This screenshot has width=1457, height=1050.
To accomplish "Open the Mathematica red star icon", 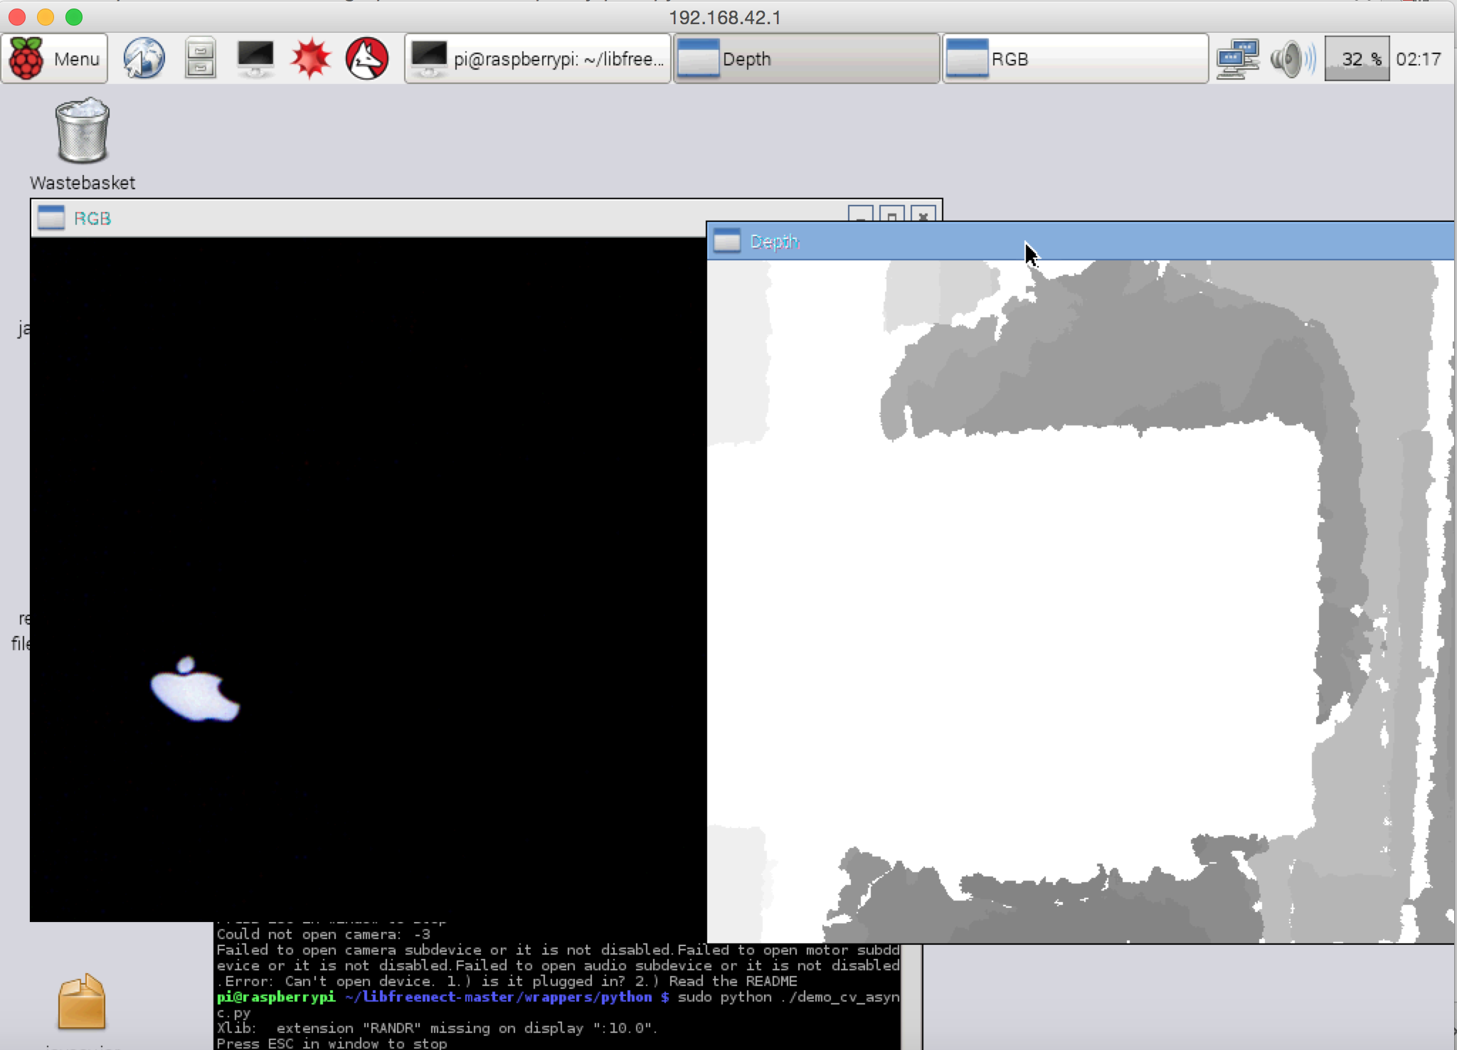I will tap(310, 58).
